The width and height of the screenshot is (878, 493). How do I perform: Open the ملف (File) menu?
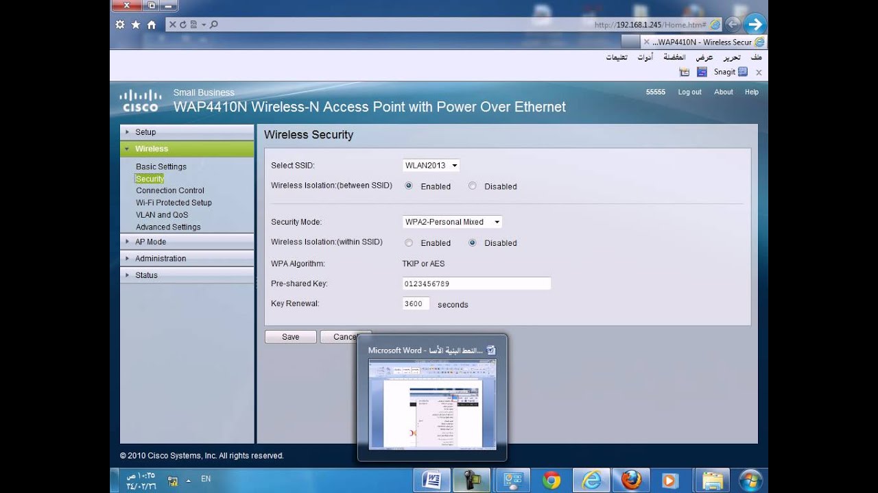(x=757, y=58)
